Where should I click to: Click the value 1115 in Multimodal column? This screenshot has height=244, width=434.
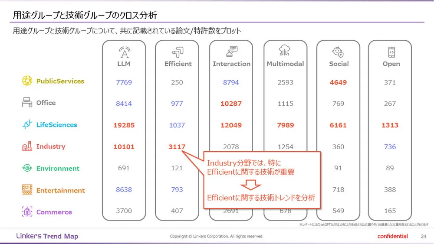point(286,104)
